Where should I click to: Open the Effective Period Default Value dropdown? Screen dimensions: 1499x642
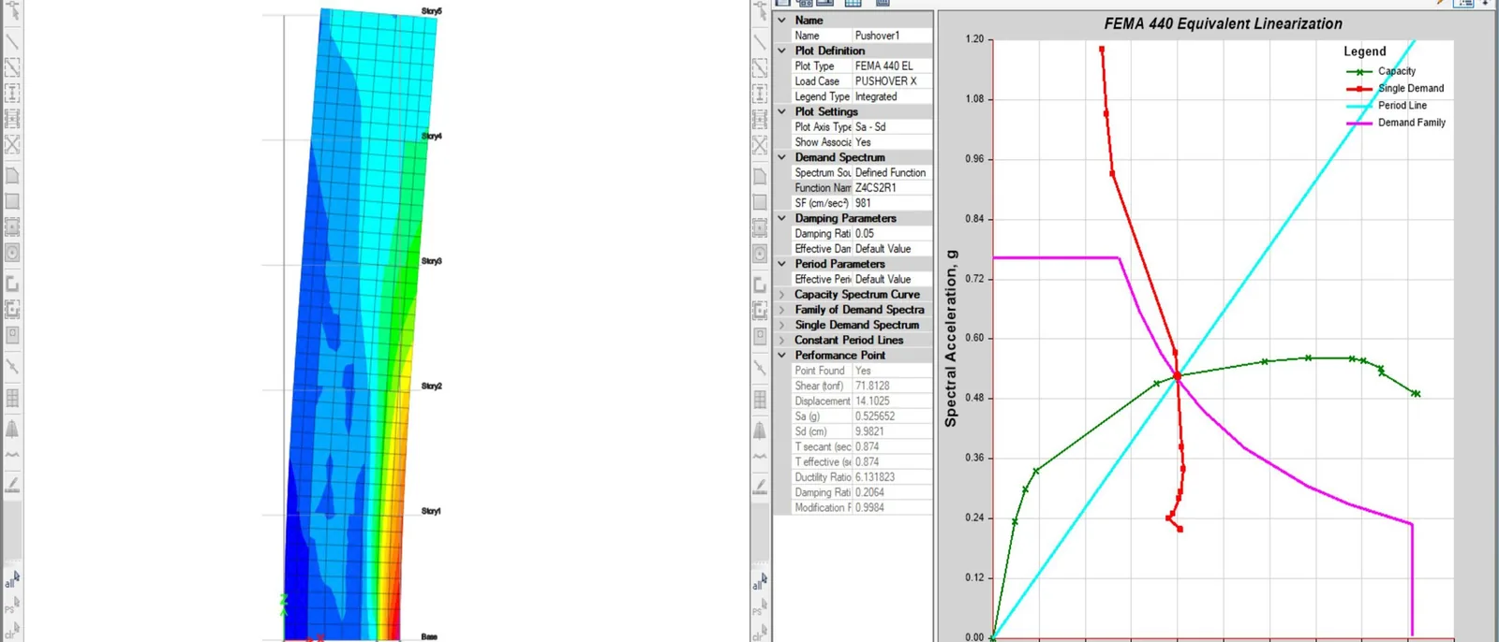pyautogui.click(x=892, y=279)
